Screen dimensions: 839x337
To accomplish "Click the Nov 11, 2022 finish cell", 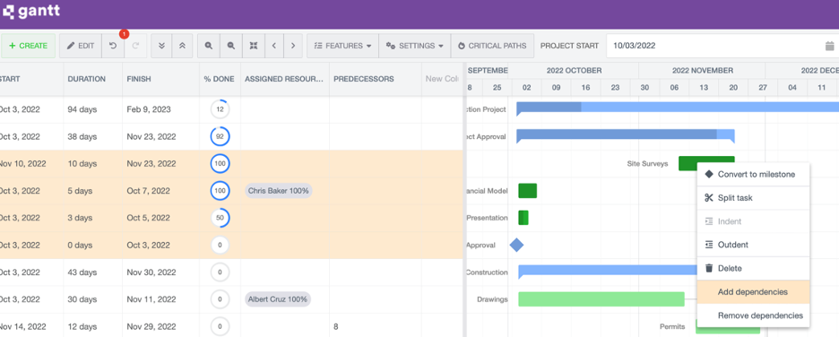I will click(x=161, y=299).
